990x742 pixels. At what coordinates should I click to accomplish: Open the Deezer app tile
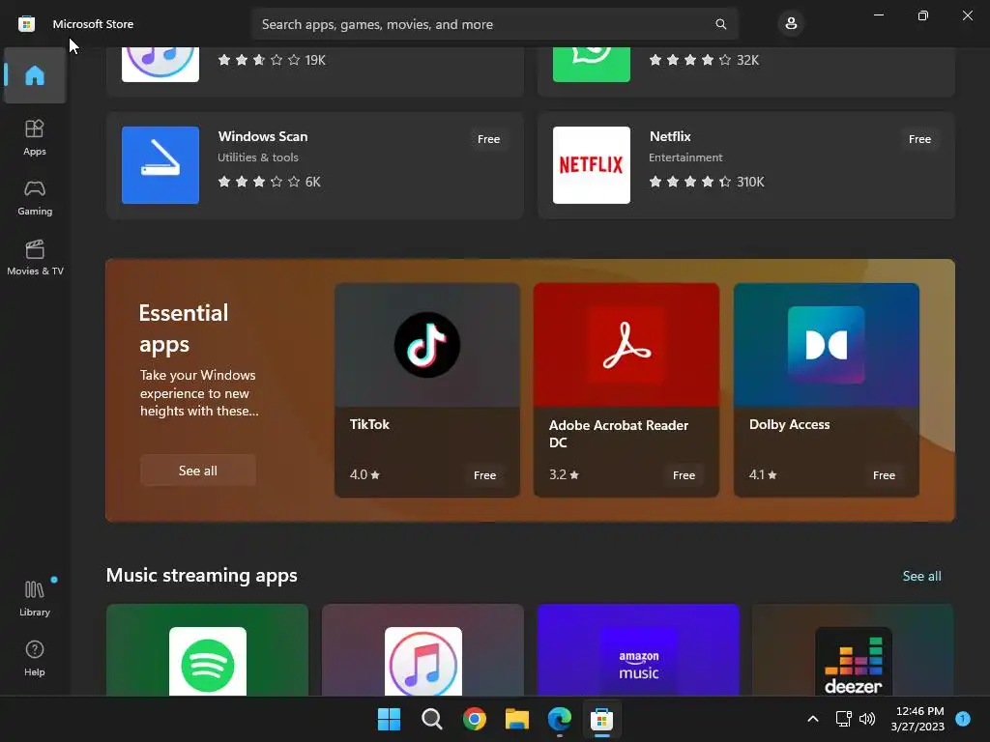click(853, 650)
